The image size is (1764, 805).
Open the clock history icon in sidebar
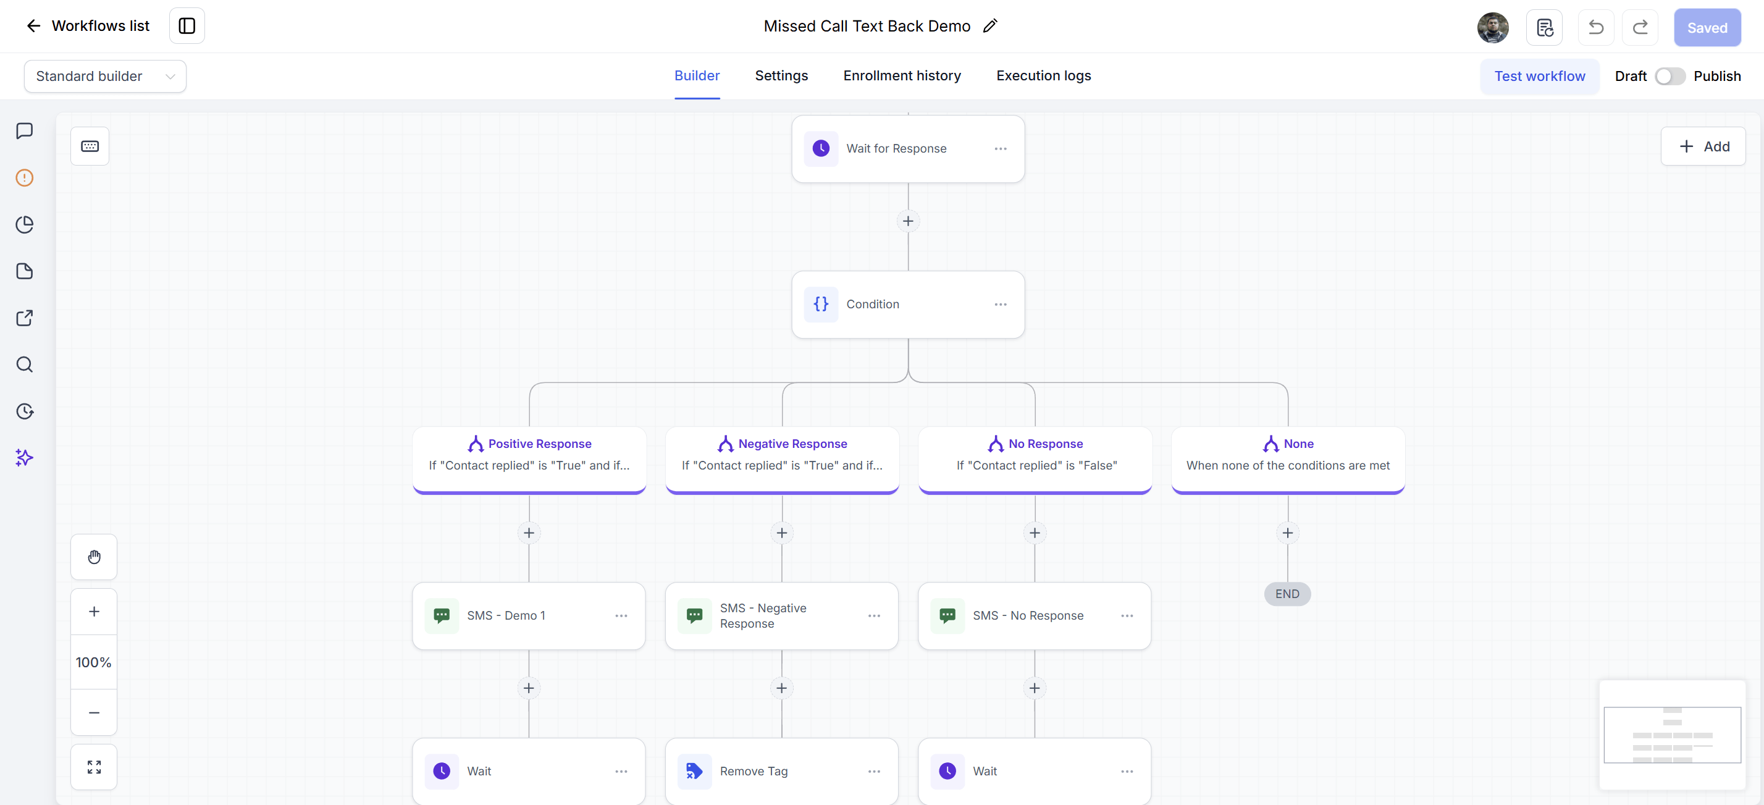pos(25,411)
